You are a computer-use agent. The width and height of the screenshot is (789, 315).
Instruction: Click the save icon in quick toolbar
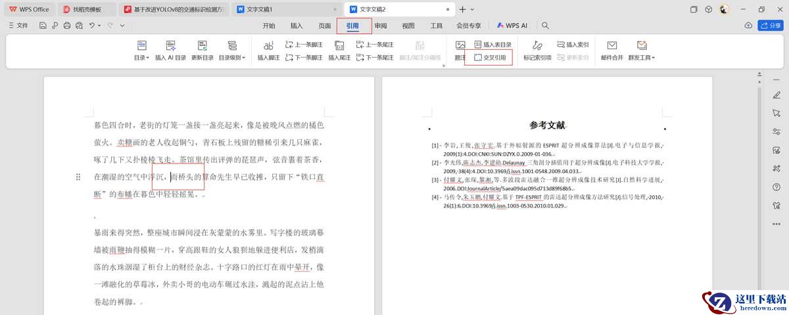(43, 26)
